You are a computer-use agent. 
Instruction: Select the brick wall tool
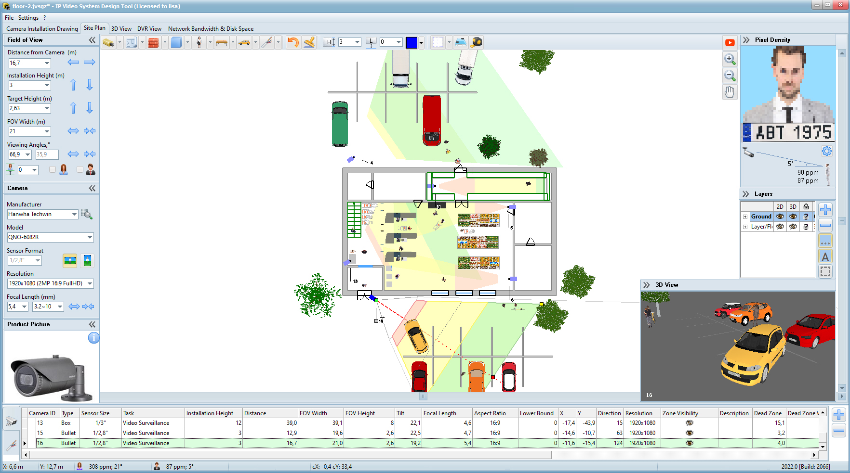pyautogui.click(x=153, y=42)
